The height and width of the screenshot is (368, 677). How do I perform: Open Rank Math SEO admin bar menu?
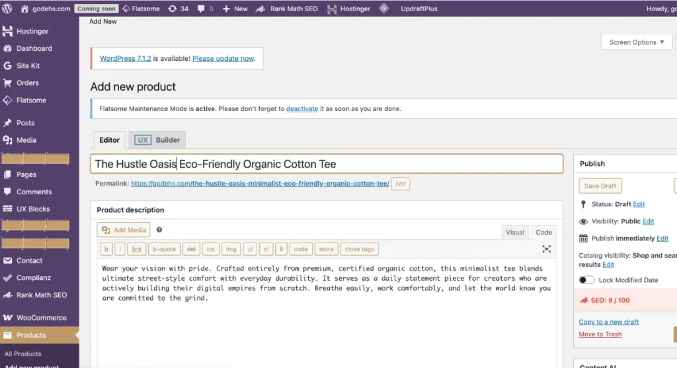pyautogui.click(x=287, y=9)
